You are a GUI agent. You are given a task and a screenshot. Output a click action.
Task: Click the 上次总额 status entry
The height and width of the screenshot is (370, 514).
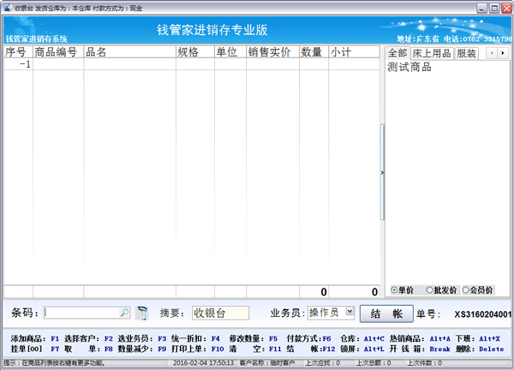374,363
